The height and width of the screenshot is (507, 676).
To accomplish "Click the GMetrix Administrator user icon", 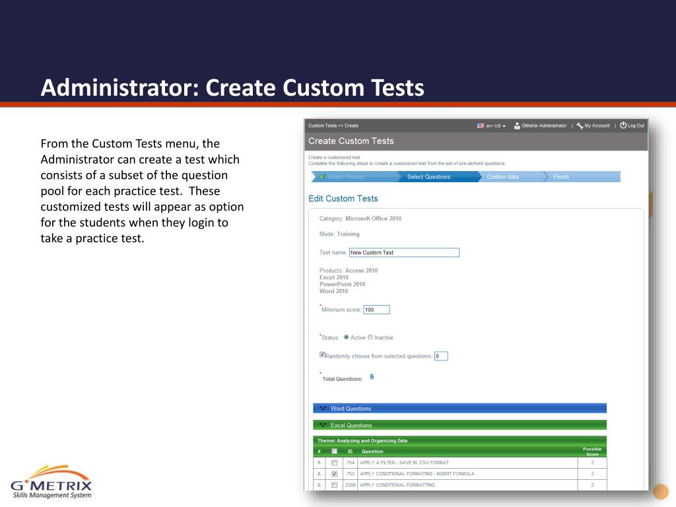I will 517,126.
